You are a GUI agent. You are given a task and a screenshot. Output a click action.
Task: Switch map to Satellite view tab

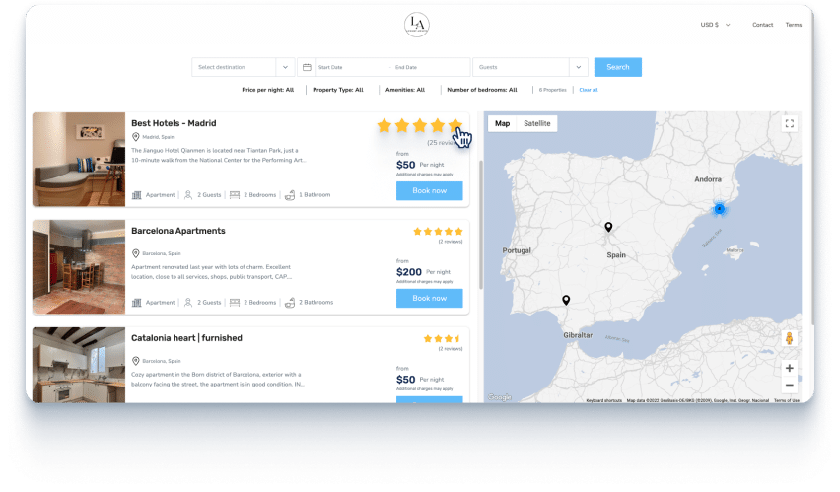(x=536, y=124)
